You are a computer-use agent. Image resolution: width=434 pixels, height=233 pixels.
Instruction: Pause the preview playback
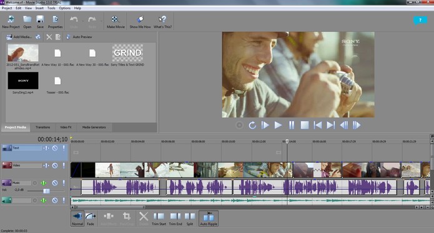(292, 126)
